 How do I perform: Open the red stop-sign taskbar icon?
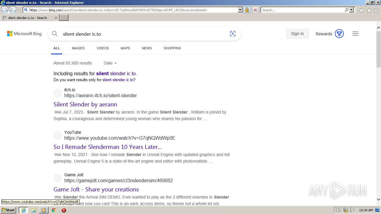point(64,210)
